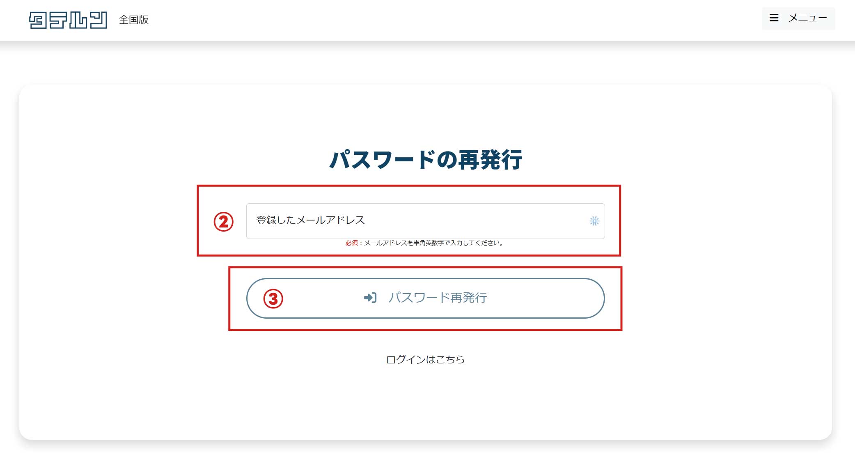Viewport: 855px width, 464px height.
Task: Open the hamburger menu icon
Action: pos(774,18)
